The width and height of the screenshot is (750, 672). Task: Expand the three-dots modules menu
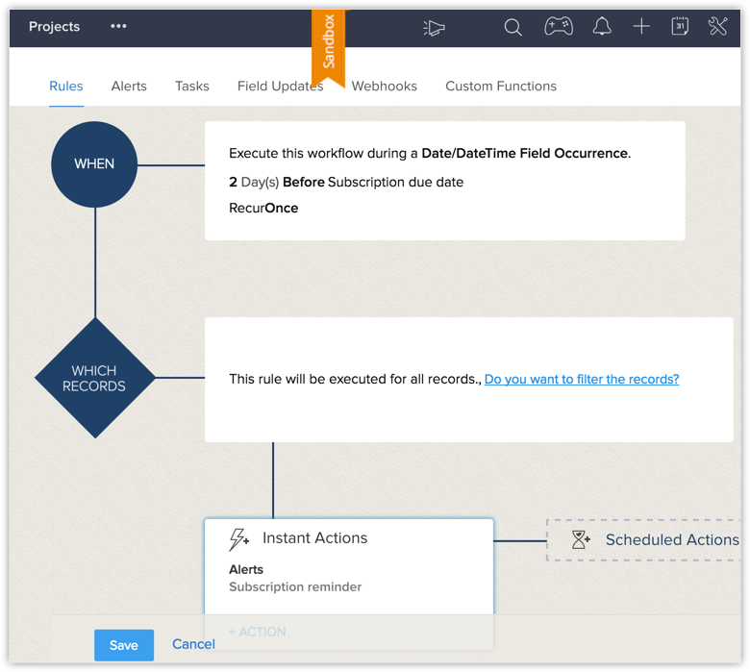pyautogui.click(x=118, y=27)
